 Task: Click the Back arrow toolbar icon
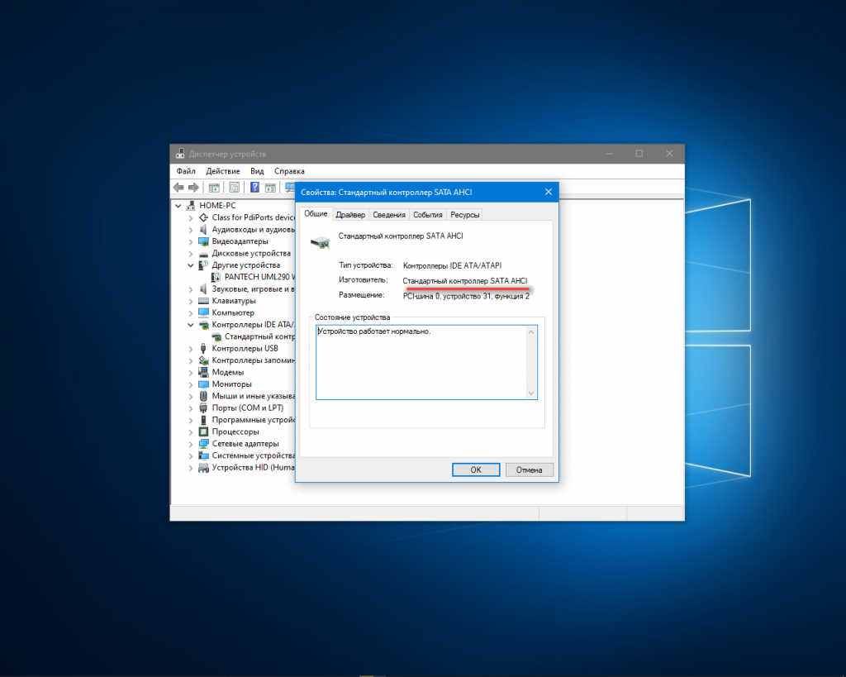178,188
